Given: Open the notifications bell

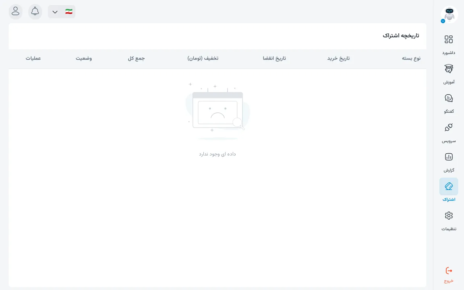Looking at the screenshot, I should pyautogui.click(x=35, y=12).
